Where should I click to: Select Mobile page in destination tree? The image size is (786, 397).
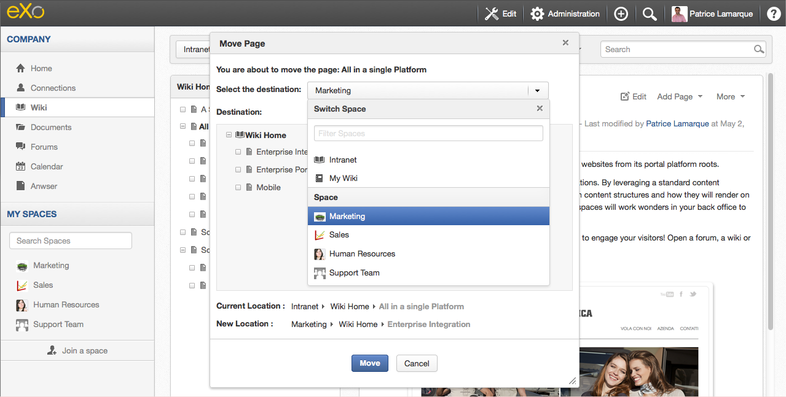tap(268, 187)
